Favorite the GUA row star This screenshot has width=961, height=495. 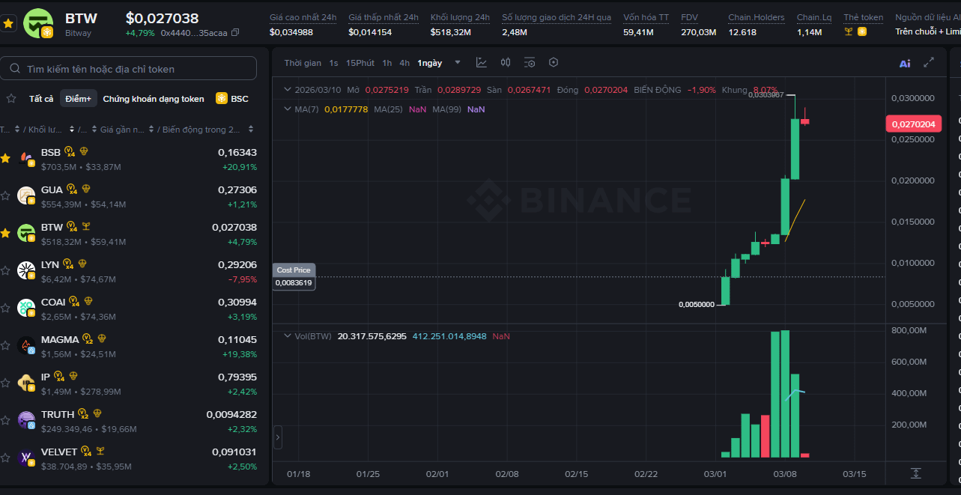pos(6,195)
